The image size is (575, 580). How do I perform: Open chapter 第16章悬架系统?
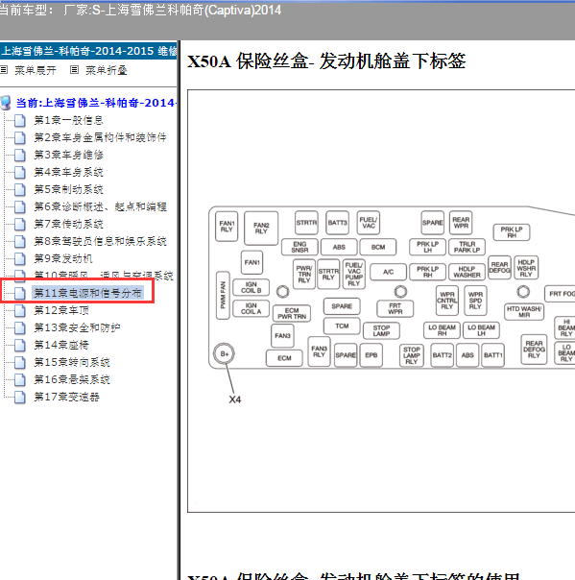coord(72,379)
